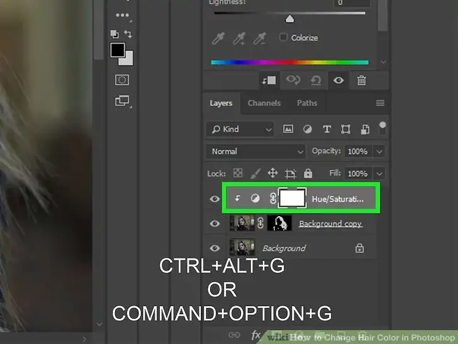Screen dimensions: 458x344
Task: Select the Hue/Saturation layer name
Action: [x=337, y=199]
